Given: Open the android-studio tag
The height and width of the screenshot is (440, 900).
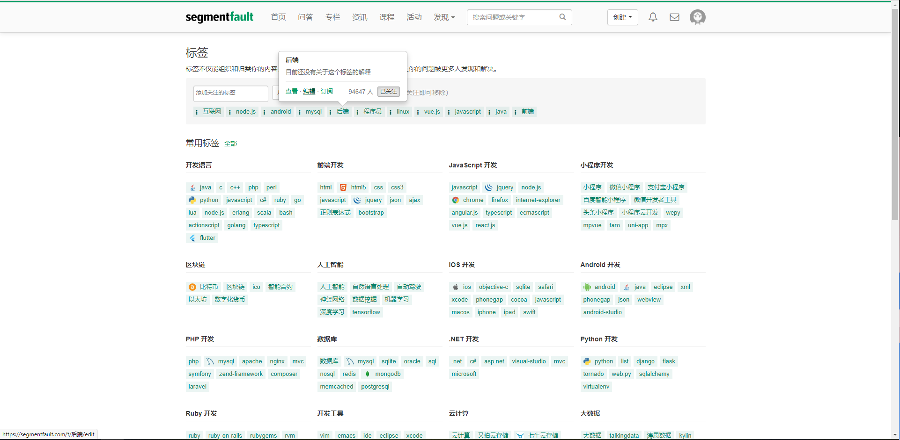Looking at the screenshot, I should tap(603, 312).
